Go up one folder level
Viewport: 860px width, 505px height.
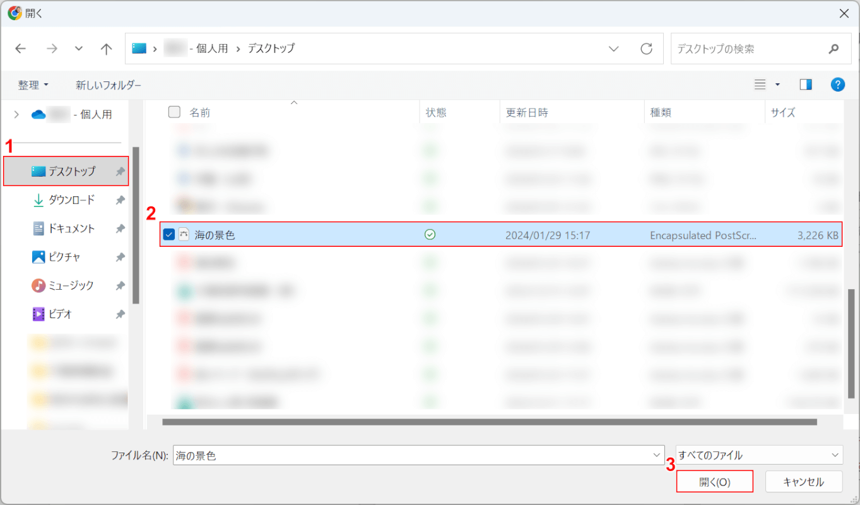[106, 49]
